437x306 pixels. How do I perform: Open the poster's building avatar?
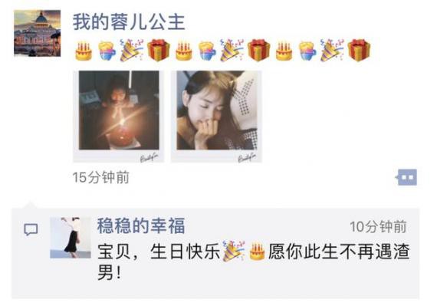point(38,33)
